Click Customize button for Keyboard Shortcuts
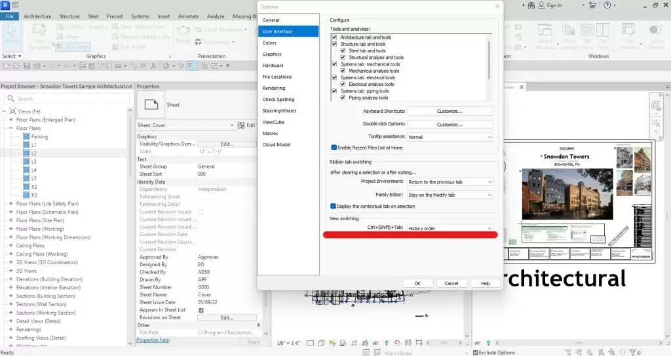The width and height of the screenshot is (671, 356). [x=450, y=111]
